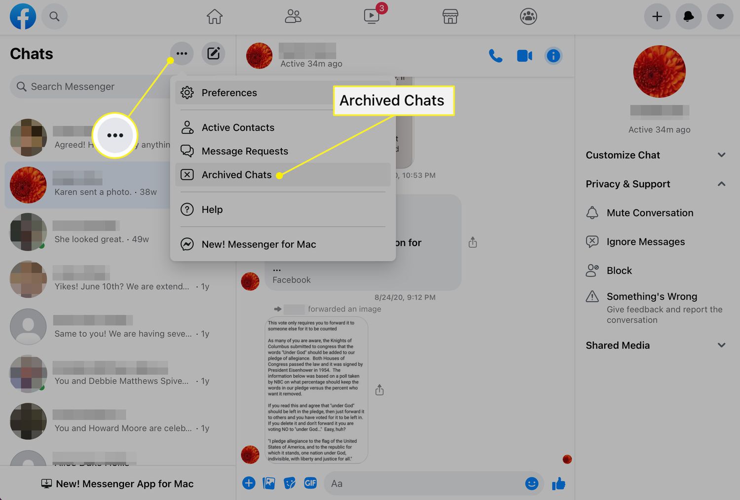740x500 pixels.
Task: Open the forwarded pledge text image
Action: pos(316,390)
